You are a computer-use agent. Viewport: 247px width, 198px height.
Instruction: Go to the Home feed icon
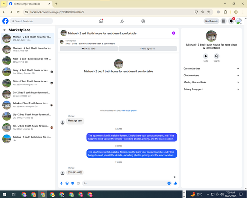coord(101,21)
